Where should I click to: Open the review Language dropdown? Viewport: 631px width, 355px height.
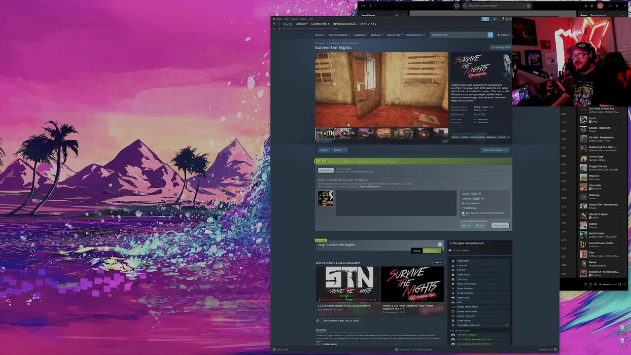tap(478, 199)
